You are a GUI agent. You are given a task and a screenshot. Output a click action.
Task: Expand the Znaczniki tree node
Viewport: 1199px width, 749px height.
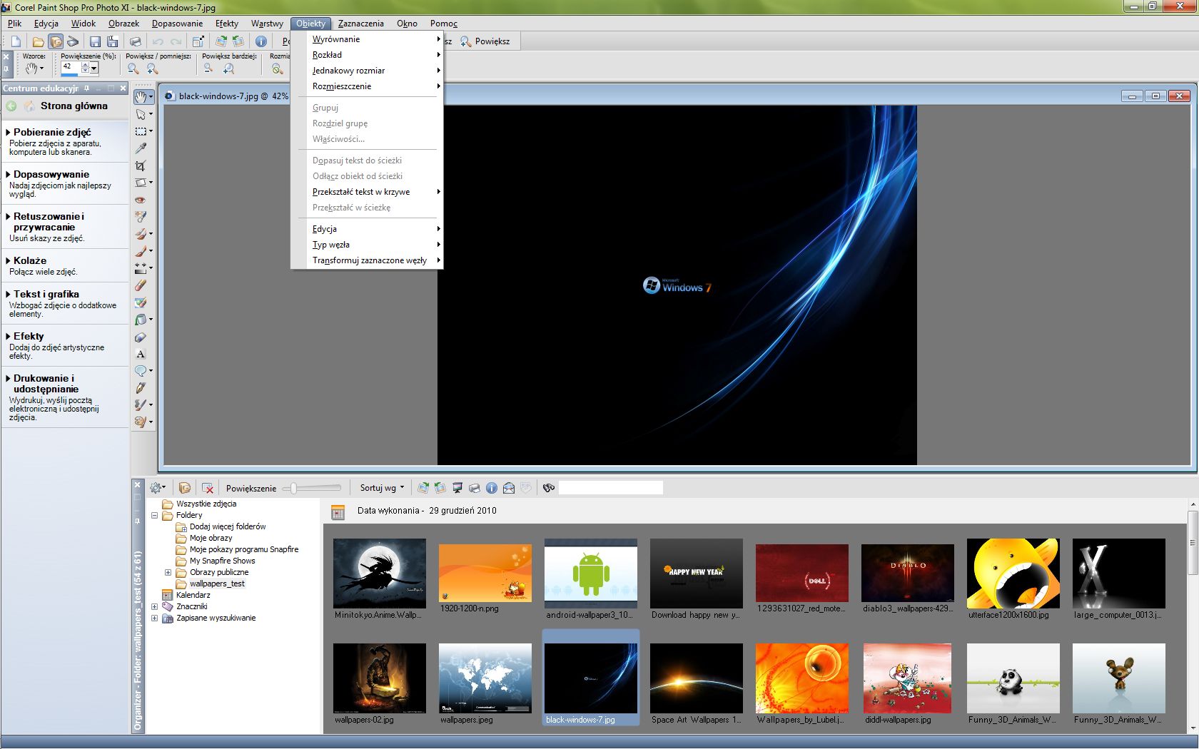(154, 606)
